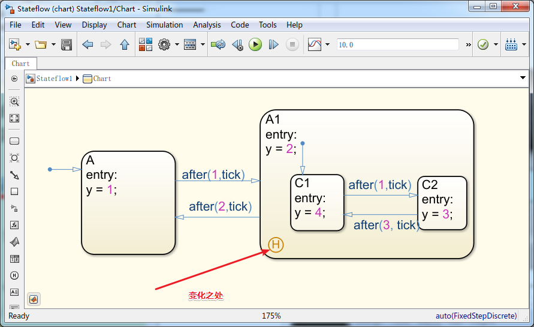Expand the Data Inspector dropdown arrow
Image resolution: width=534 pixels, height=327 pixels.
tap(328, 44)
